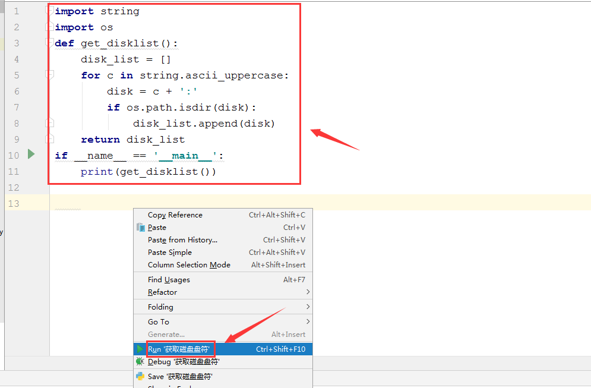This screenshot has width=591, height=388.
Task: Click 'string.ascii_uppercase' in the for loop
Action: 211,75
